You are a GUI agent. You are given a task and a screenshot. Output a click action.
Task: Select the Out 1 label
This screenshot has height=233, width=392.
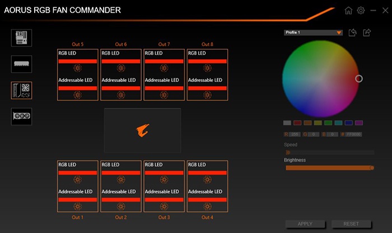pyautogui.click(x=77, y=217)
